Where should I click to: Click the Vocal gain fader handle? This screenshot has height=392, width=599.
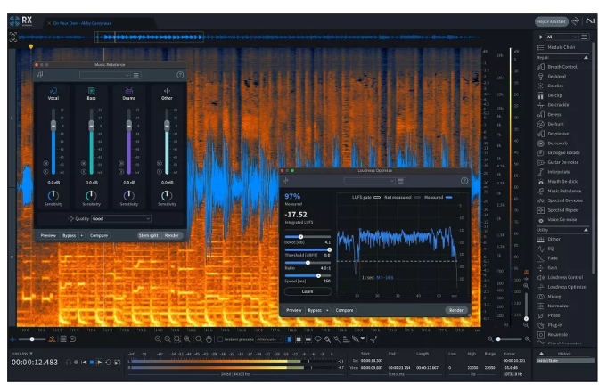(53, 126)
